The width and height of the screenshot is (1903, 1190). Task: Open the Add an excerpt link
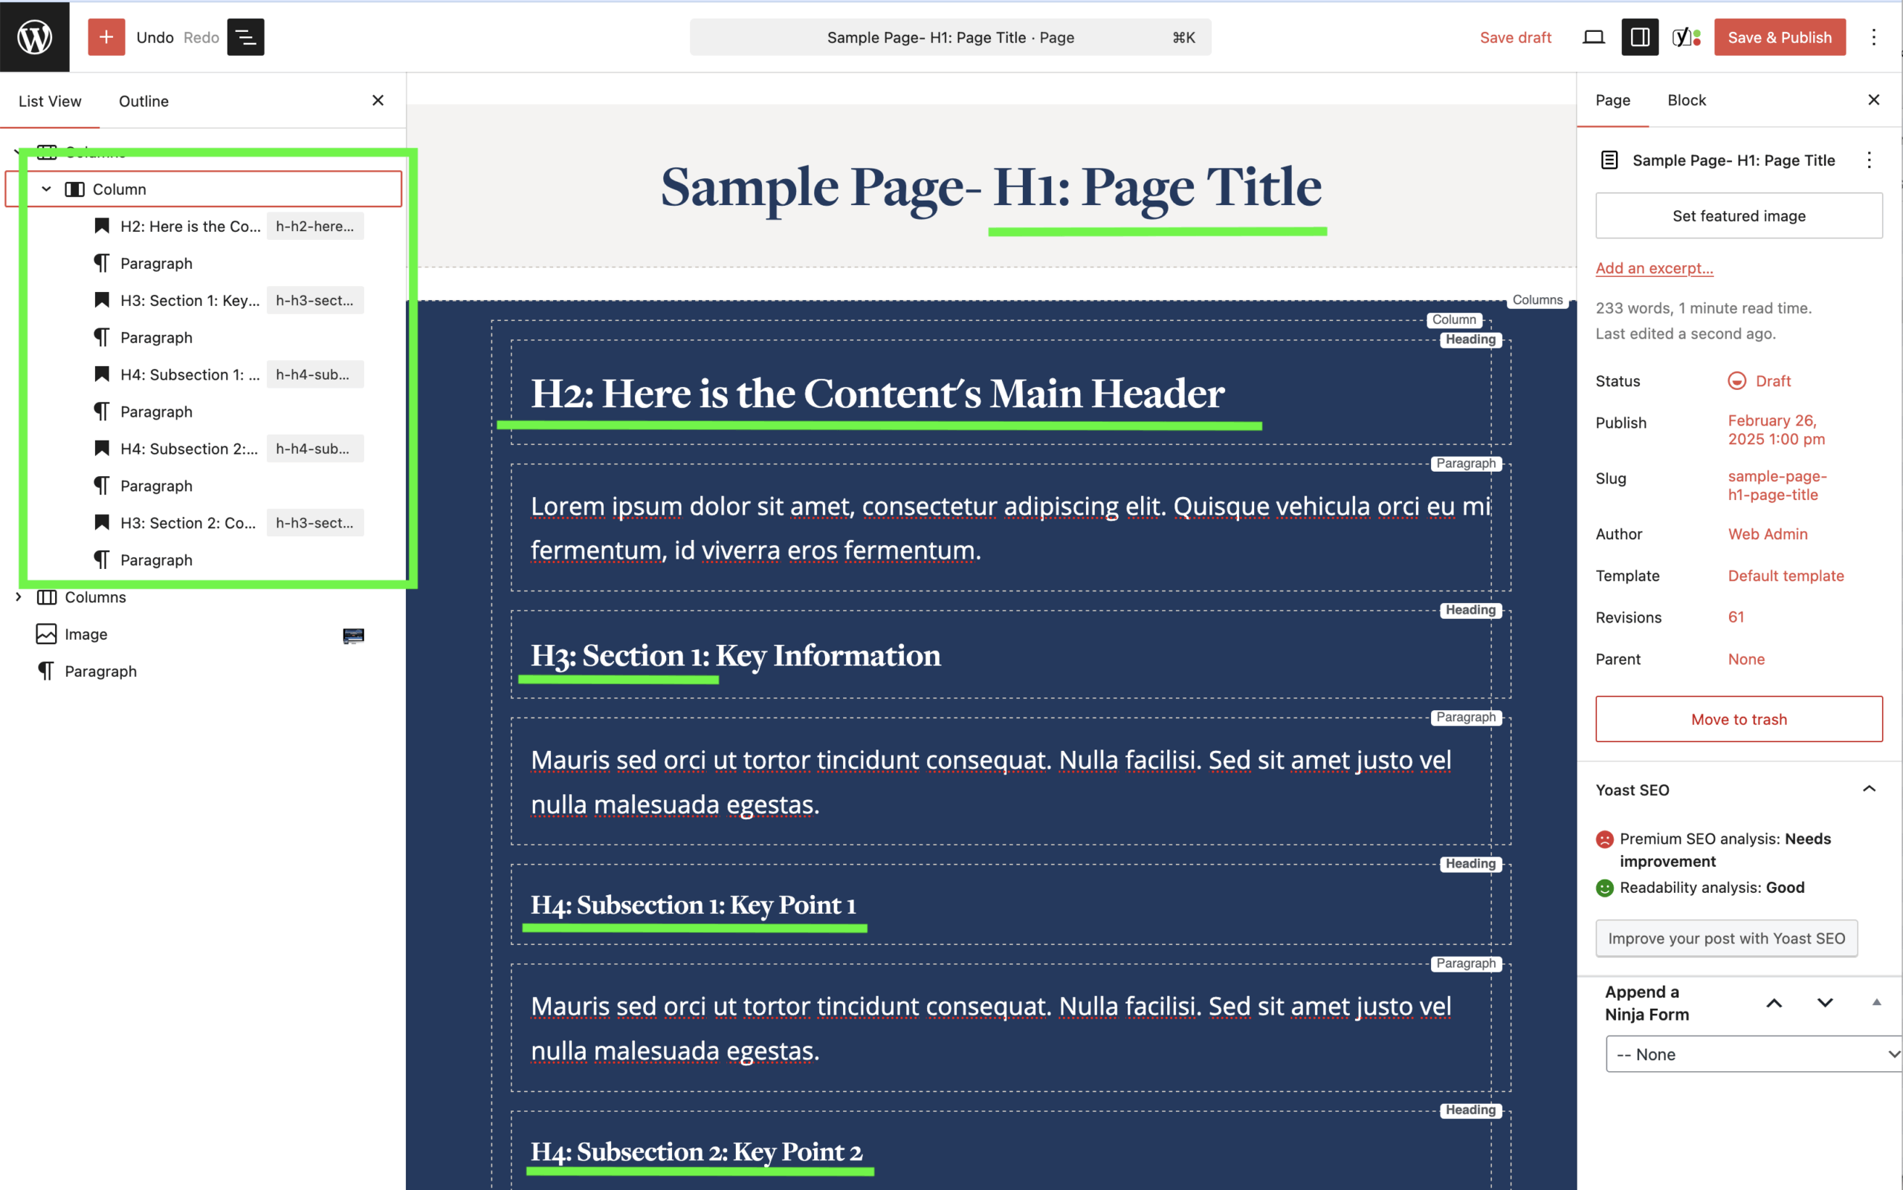point(1654,267)
